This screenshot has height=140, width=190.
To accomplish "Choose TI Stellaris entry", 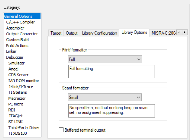I will (x=18, y=92).
